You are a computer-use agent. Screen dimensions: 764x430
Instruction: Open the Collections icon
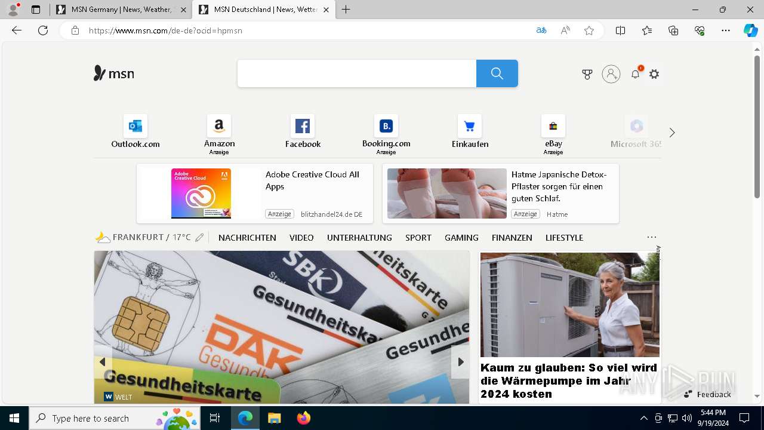pos(673,30)
